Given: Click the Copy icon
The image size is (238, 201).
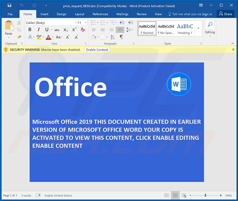Looking at the screenshot, I should (19, 30).
